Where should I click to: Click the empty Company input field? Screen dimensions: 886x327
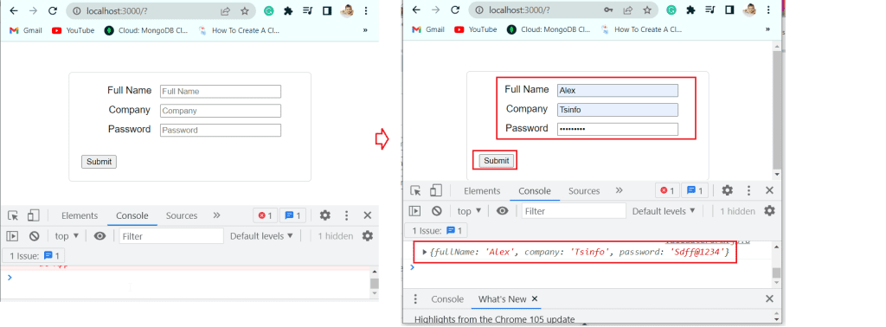[x=221, y=111]
